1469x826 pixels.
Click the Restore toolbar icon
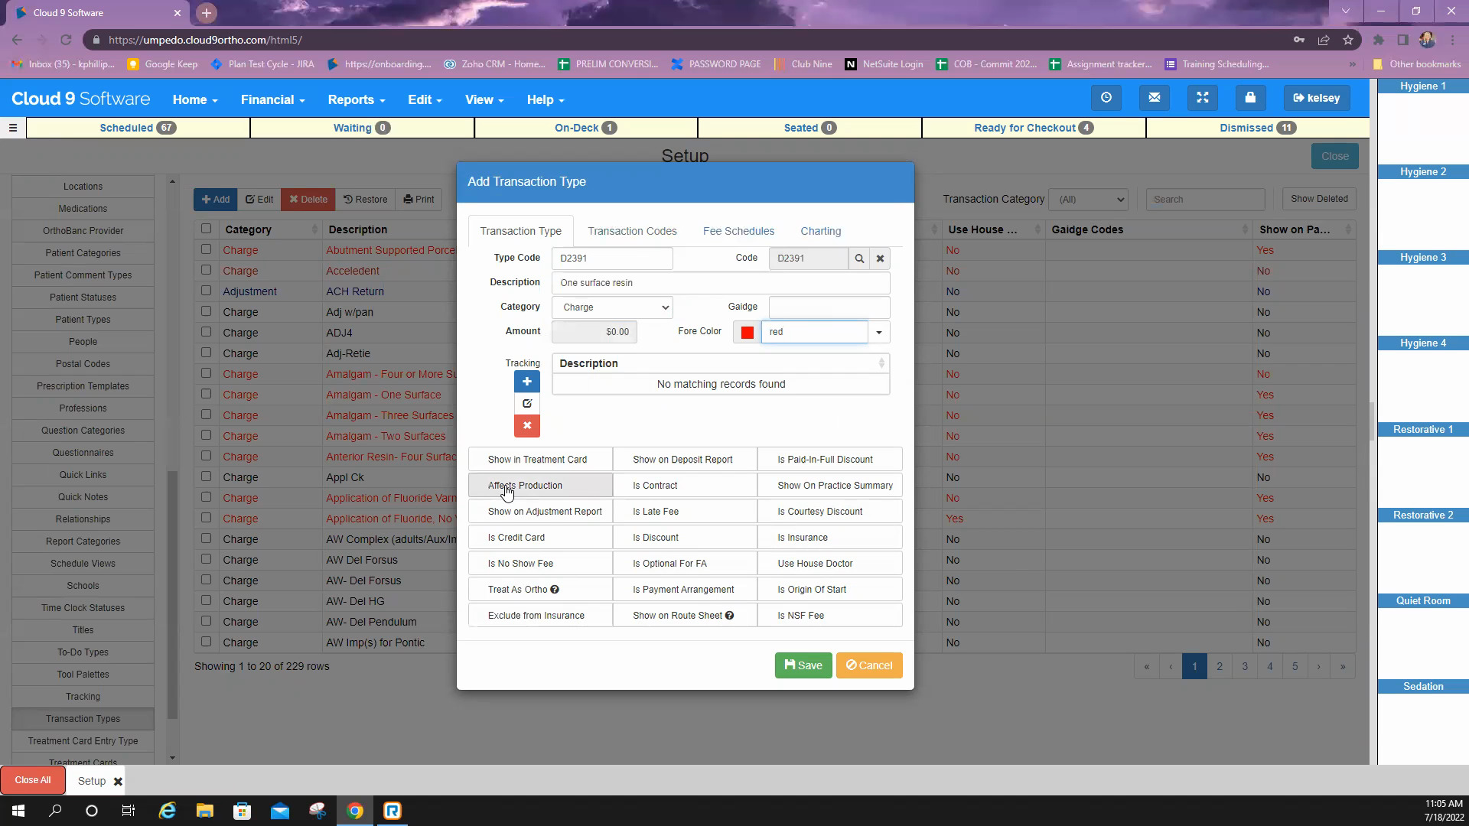click(x=366, y=199)
